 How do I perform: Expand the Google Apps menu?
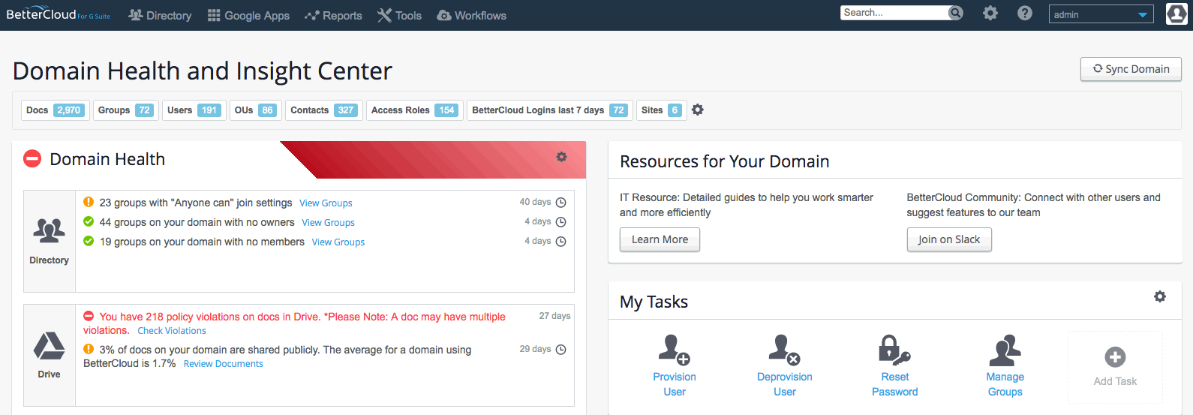(x=248, y=15)
